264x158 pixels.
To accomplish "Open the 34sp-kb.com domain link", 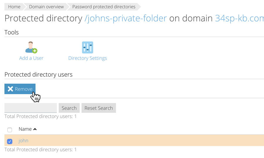I will (x=239, y=18).
